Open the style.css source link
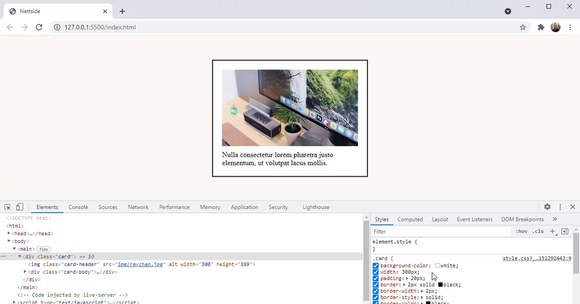This screenshot has height=304, width=580. tap(537, 259)
